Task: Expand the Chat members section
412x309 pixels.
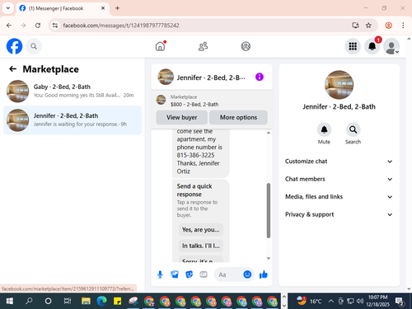Action: 339,179
